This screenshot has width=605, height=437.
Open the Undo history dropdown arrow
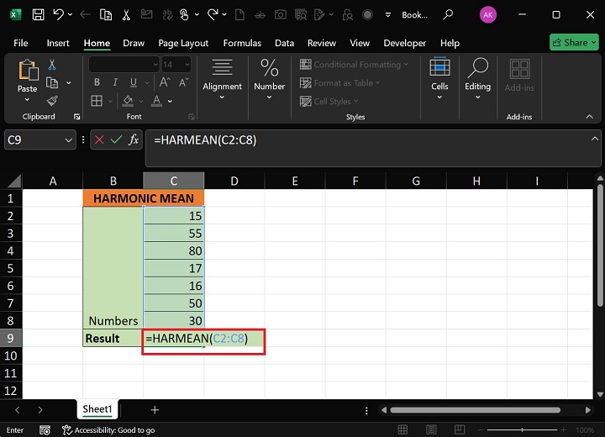pyautogui.click(x=70, y=14)
